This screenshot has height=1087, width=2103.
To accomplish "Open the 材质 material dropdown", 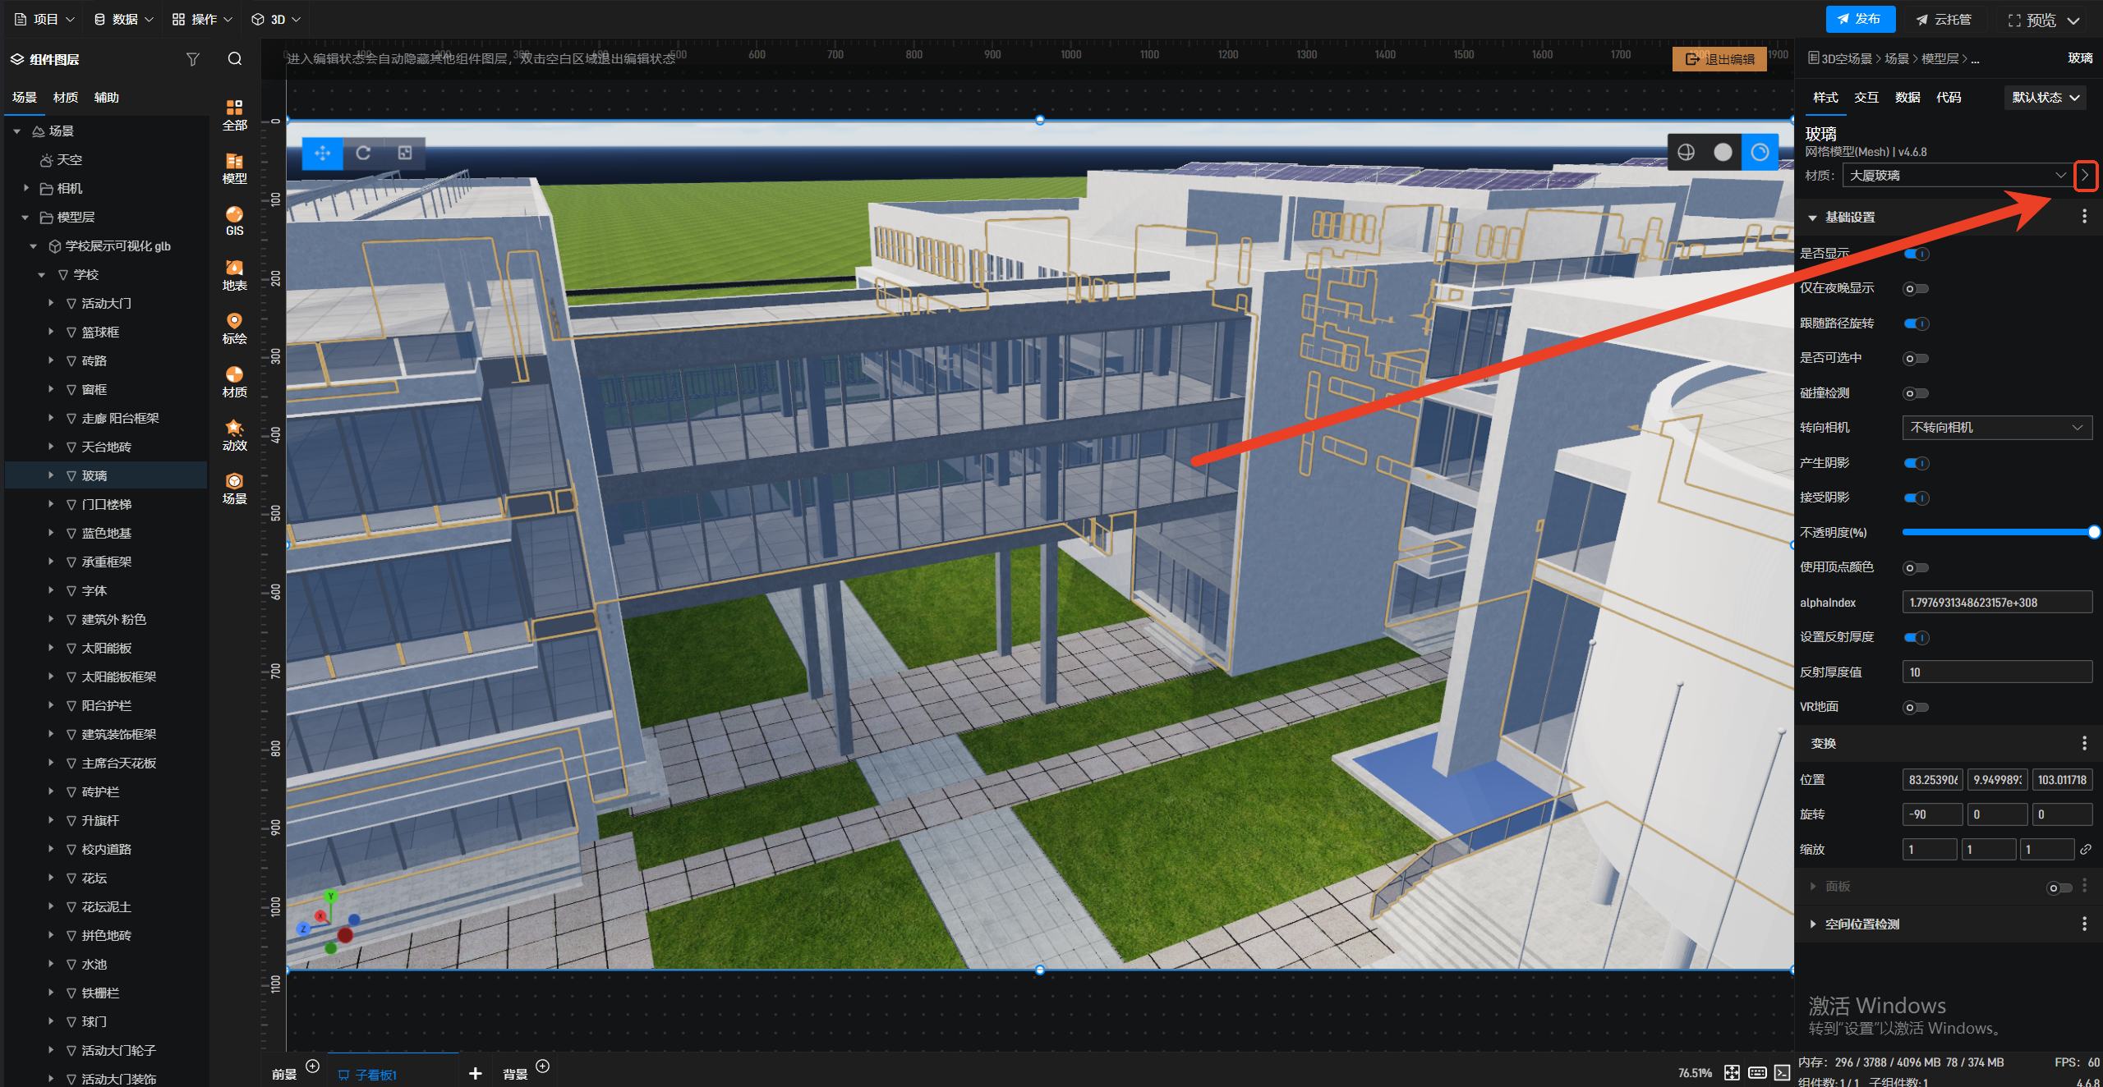I will 1955,176.
